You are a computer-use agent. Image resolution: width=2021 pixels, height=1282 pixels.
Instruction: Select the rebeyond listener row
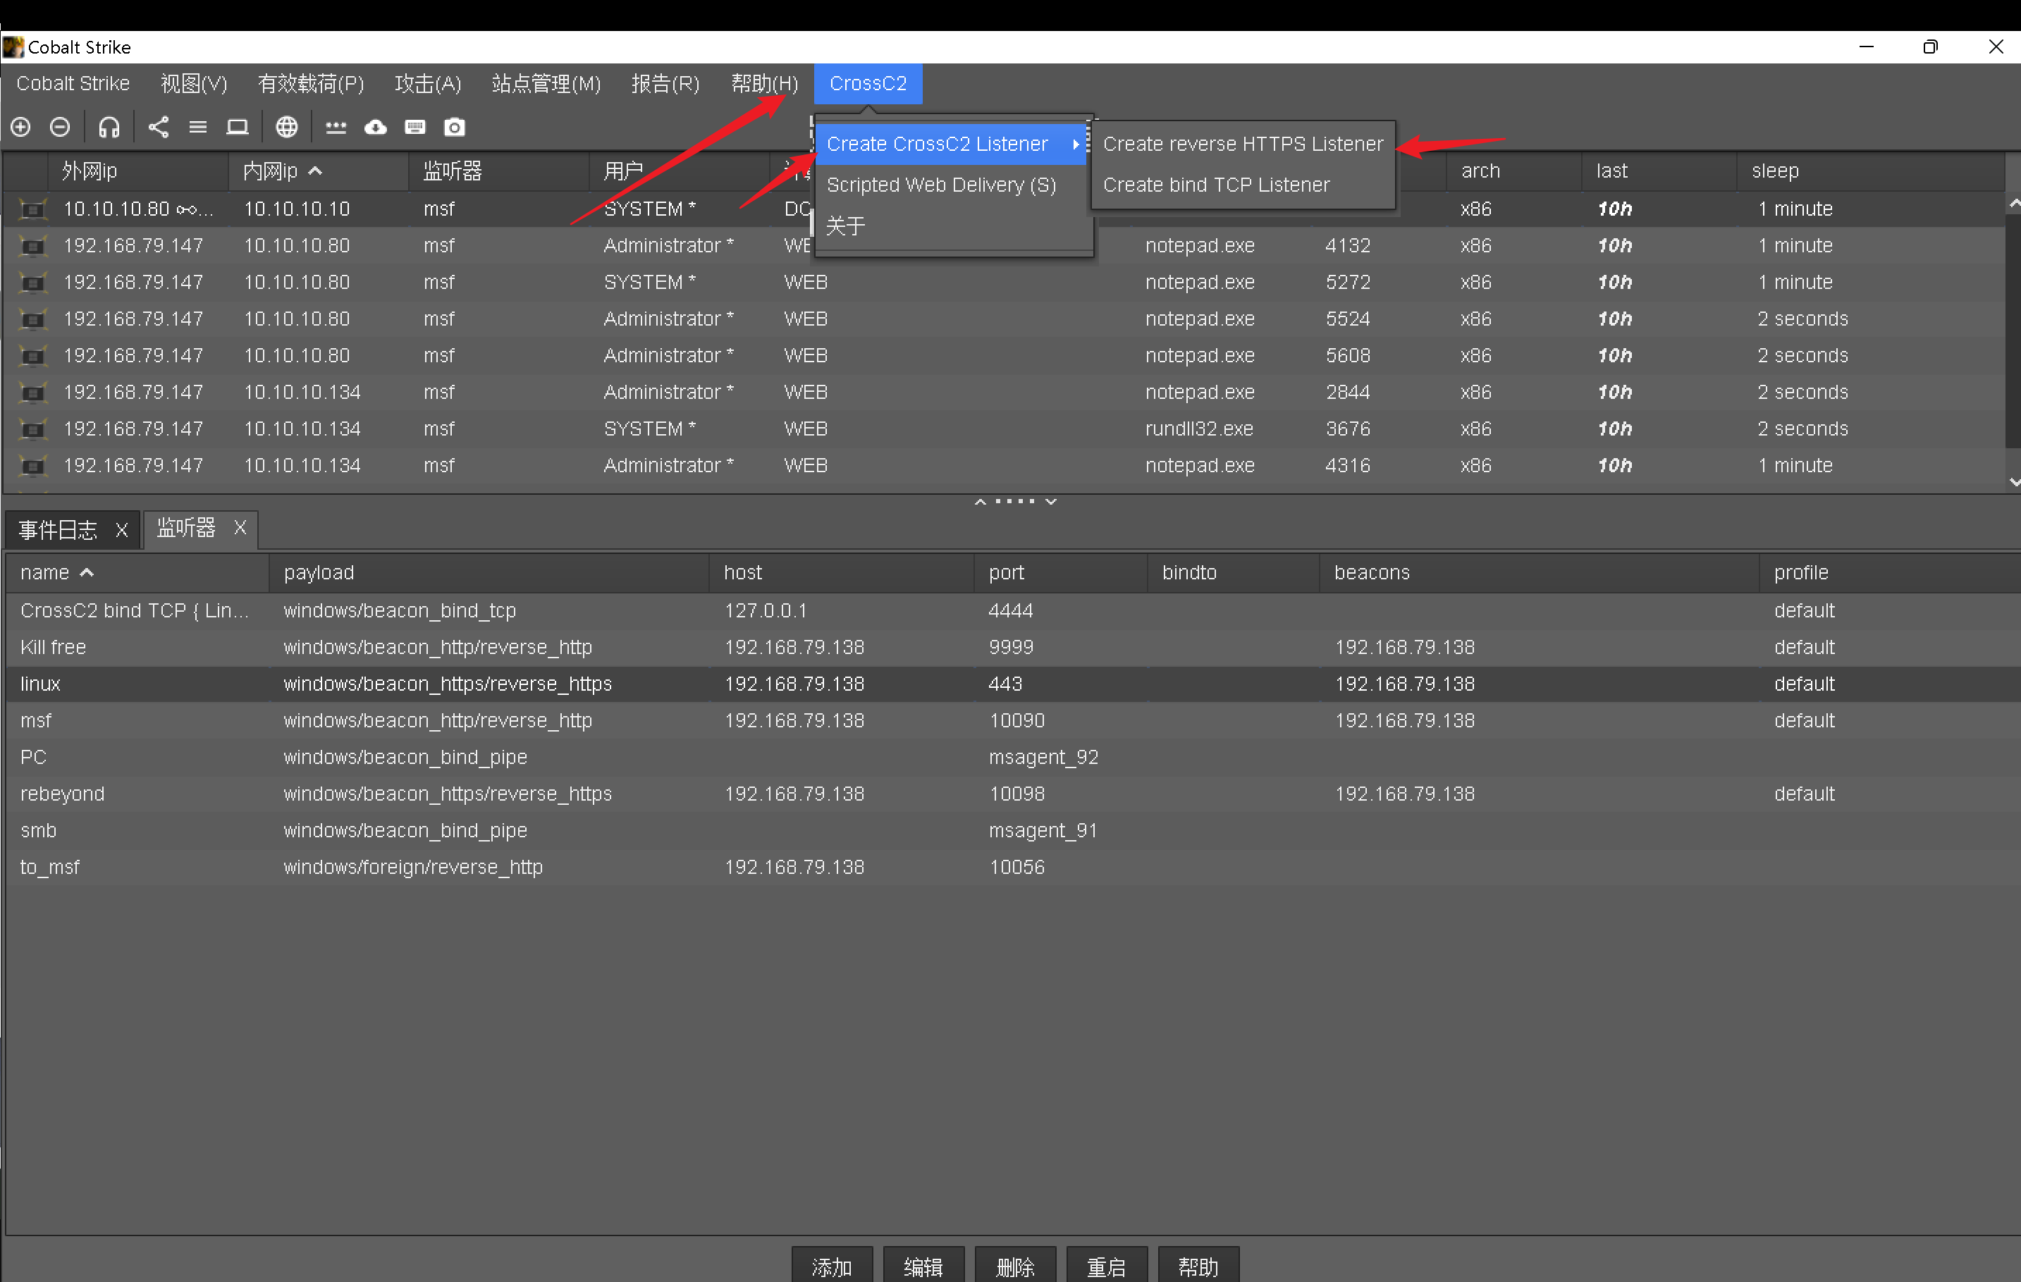point(63,794)
